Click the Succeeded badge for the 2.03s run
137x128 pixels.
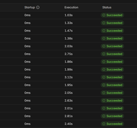[x=112, y=46]
